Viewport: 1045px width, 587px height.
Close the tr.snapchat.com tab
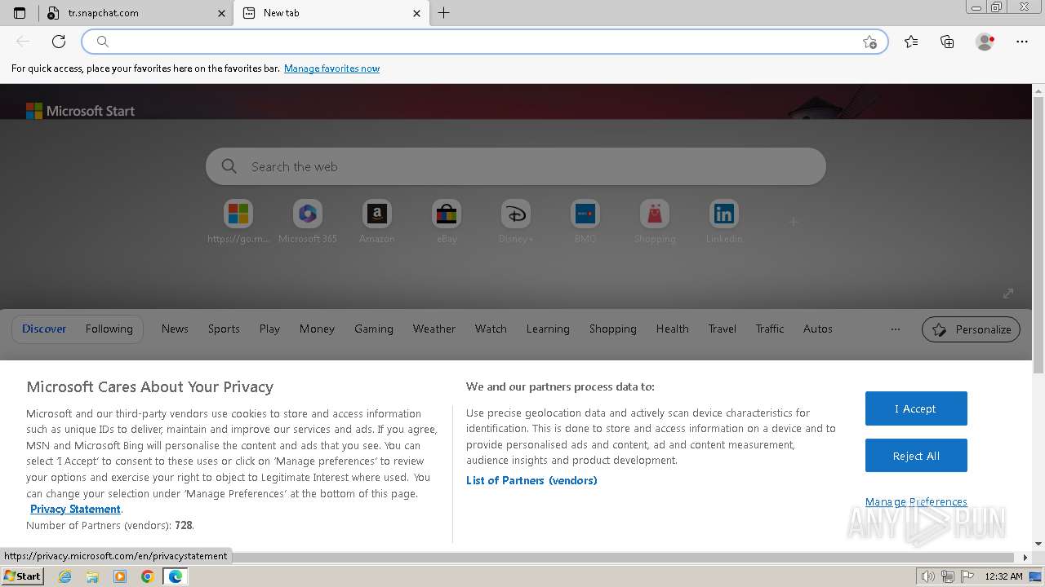pos(221,13)
